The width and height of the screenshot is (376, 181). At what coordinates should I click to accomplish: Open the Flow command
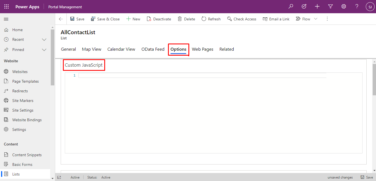[x=303, y=19]
